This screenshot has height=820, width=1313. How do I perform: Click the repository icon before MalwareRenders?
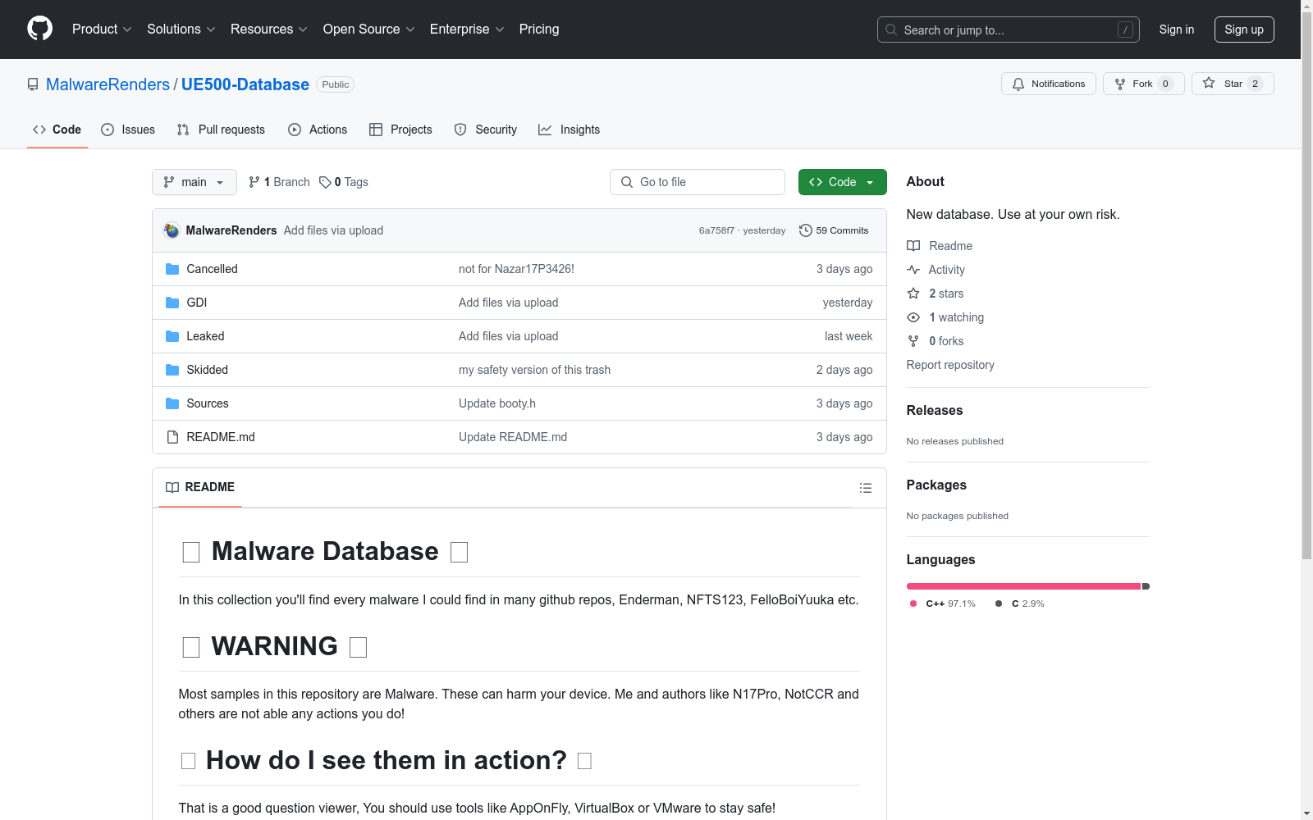click(x=33, y=84)
